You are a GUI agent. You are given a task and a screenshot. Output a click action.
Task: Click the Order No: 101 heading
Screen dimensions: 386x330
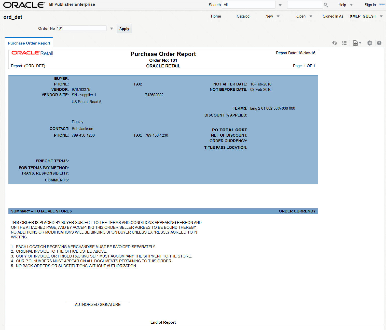[x=163, y=60]
